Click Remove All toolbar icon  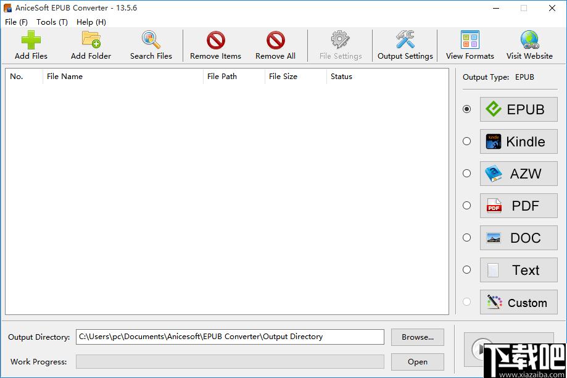tap(276, 40)
